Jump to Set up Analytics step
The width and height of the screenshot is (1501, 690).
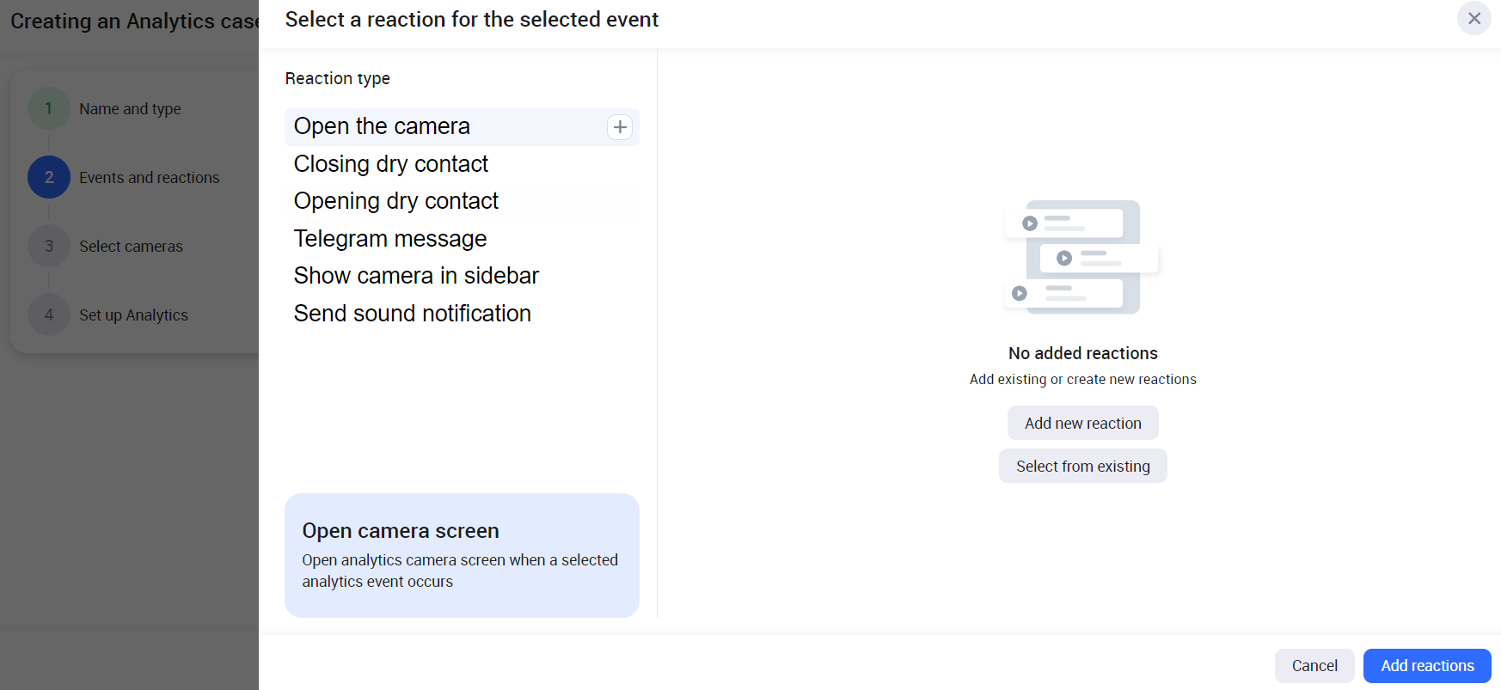(x=133, y=315)
